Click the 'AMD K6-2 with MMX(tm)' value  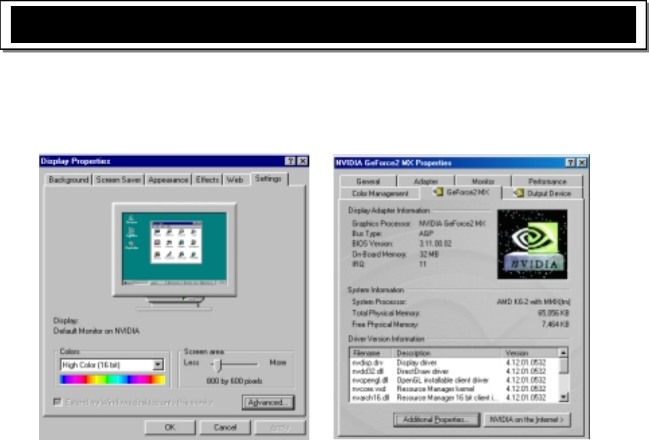coord(533,302)
